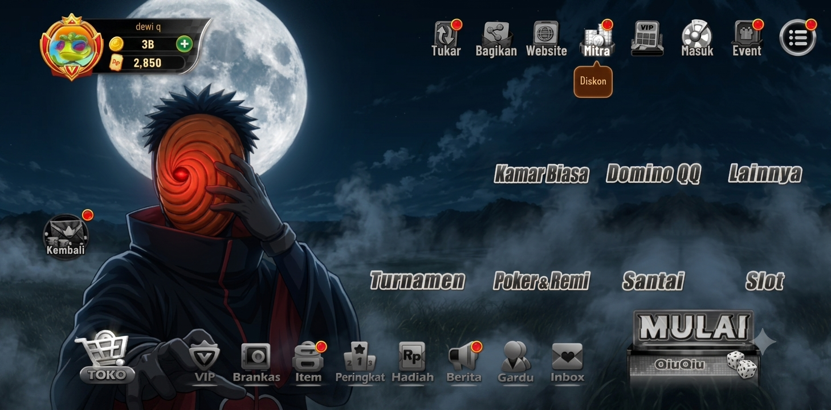Open the Event gift icon
This screenshot has width=831, height=410.
click(747, 39)
